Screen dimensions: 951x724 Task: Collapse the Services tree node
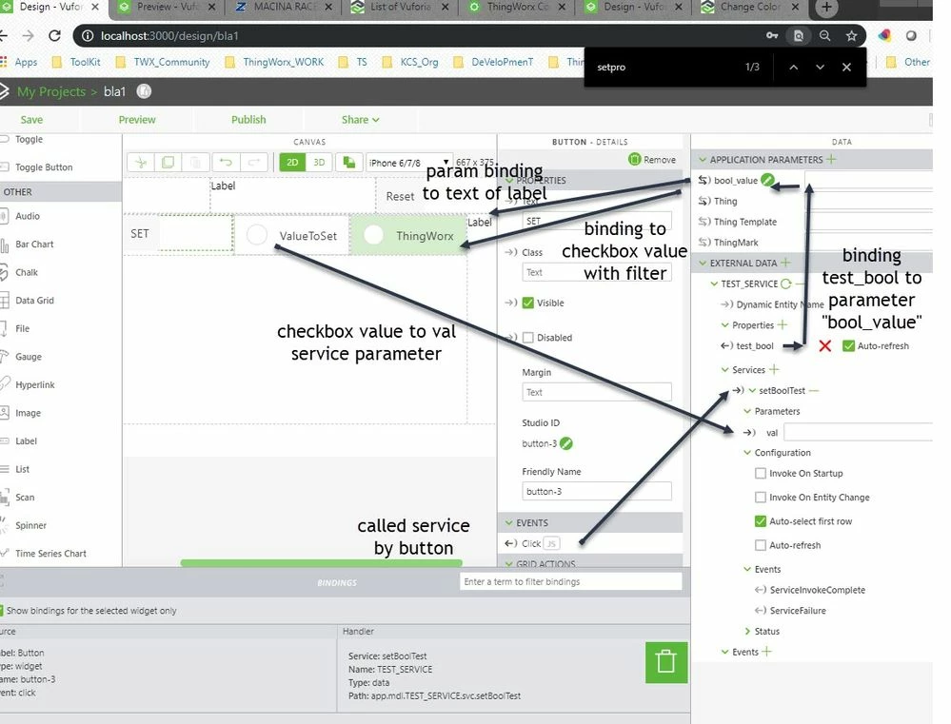(724, 369)
